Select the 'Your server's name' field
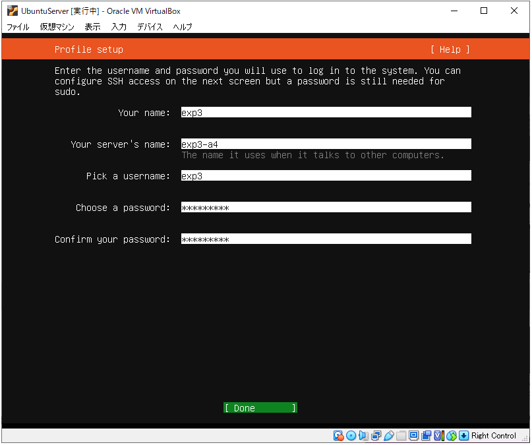 326,144
